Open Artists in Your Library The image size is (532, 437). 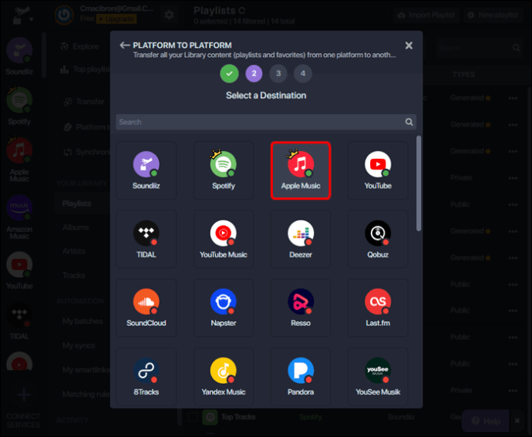[x=73, y=251]
